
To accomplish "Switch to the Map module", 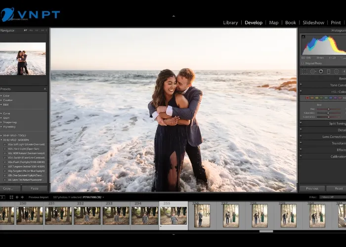I will pos(274,23).
